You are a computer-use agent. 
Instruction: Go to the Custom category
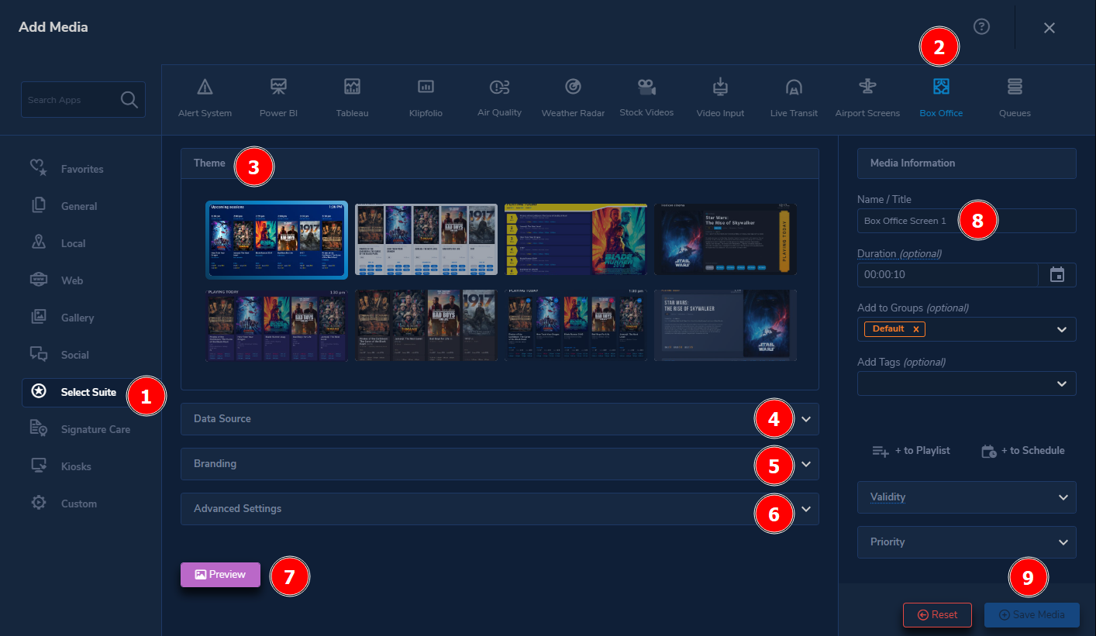[x=64, y=504]
